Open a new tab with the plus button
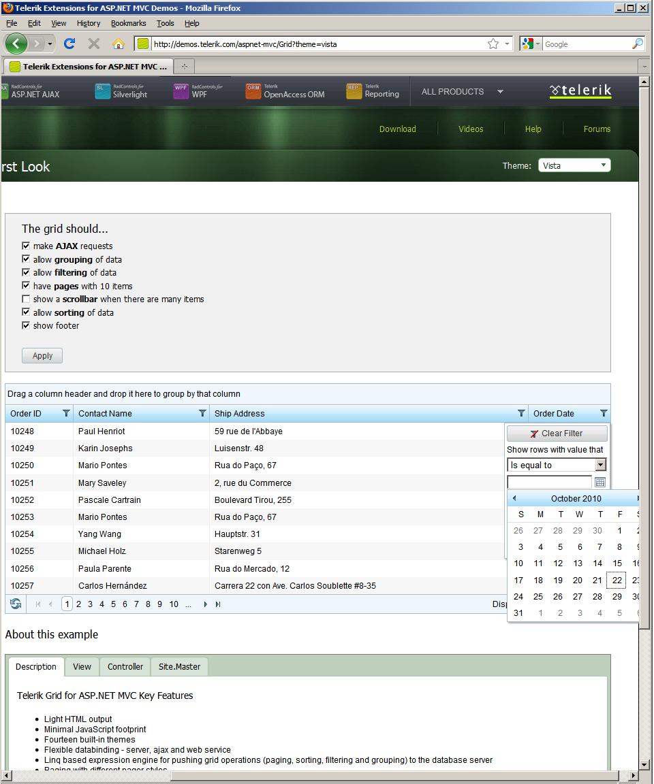The height and width of the screenshot is (784, 654). pyautogui.click(x=184, y=66)
